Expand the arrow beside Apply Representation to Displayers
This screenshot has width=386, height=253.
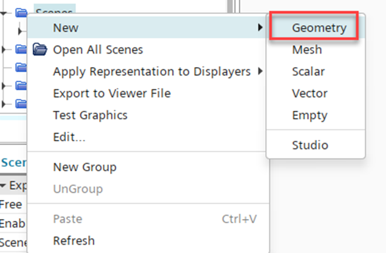point(260,72)
